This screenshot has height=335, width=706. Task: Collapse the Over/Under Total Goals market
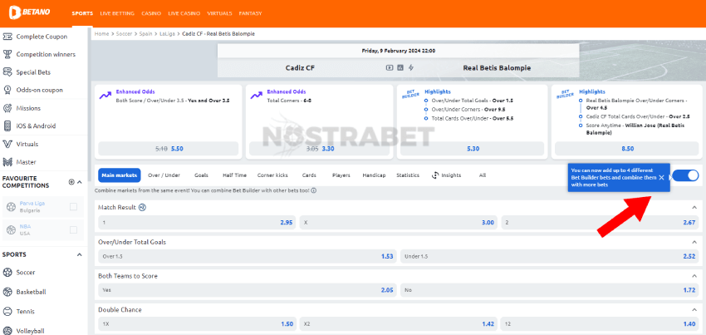tap(694, 242)
